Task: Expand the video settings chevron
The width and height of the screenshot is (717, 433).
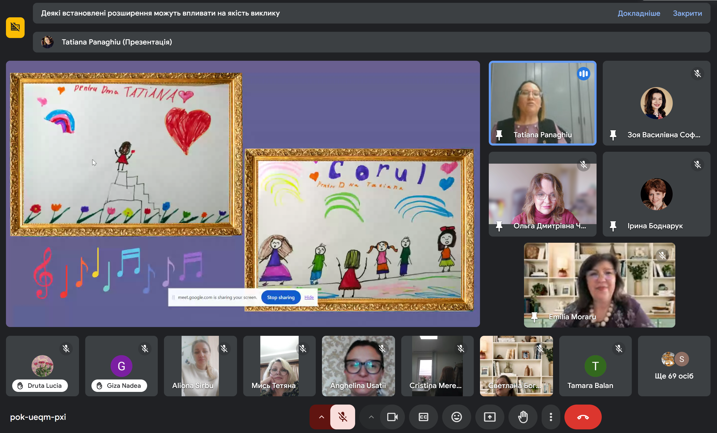Action: [371, 417]
